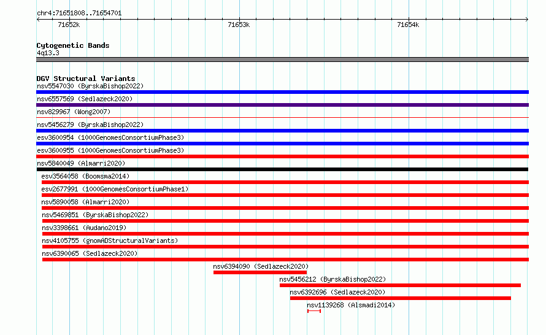
Task: Click the 71653k ruler label
Action: point(239,25)
